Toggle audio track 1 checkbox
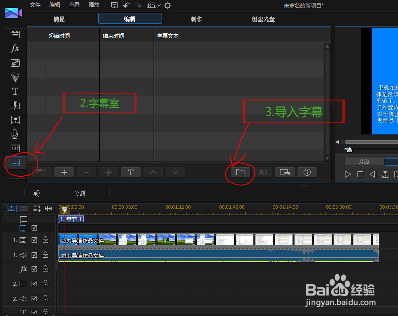This screenshot has width=398, height=316. point(34,255)
